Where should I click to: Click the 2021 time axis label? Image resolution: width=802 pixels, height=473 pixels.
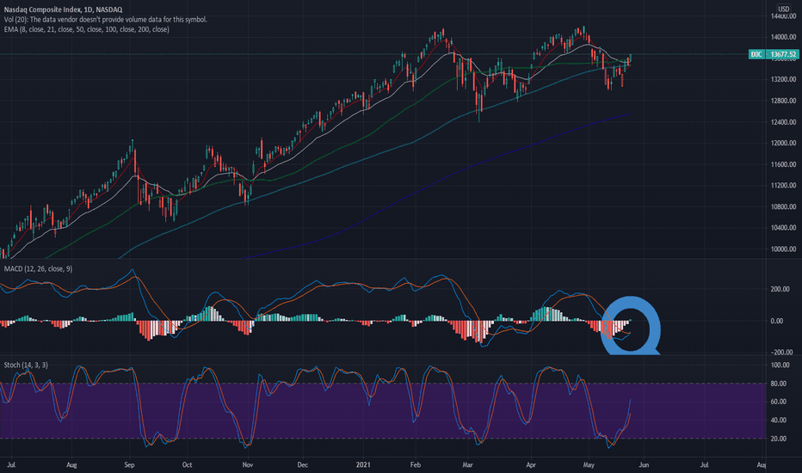(x=363, y=464)
